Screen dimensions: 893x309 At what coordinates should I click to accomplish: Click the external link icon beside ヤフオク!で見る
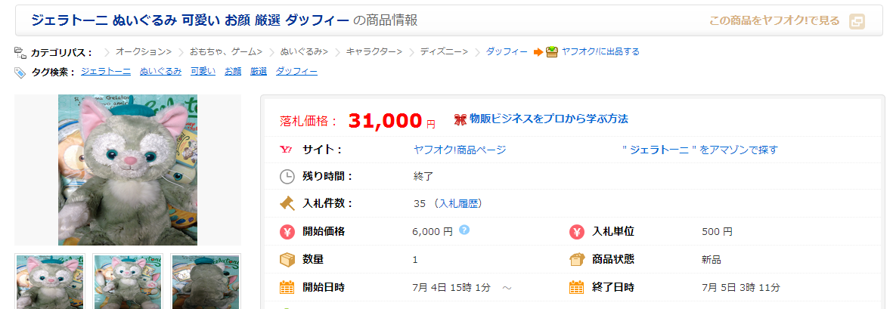tap(857, 21)
